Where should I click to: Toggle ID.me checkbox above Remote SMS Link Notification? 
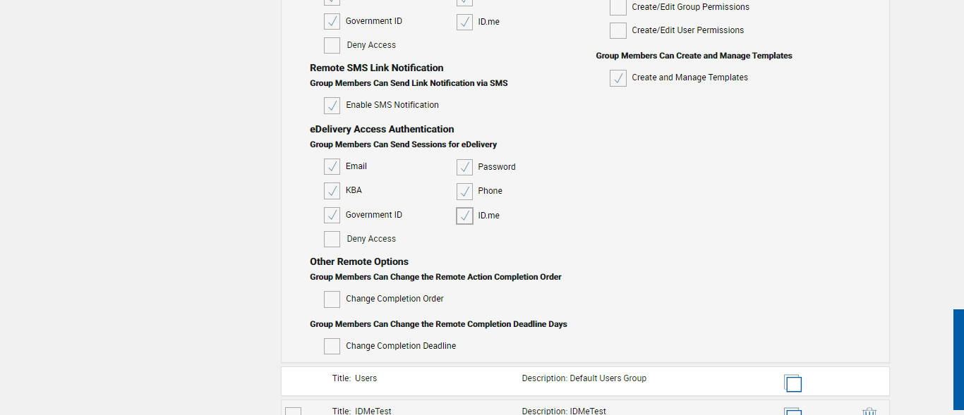[464, 22]
